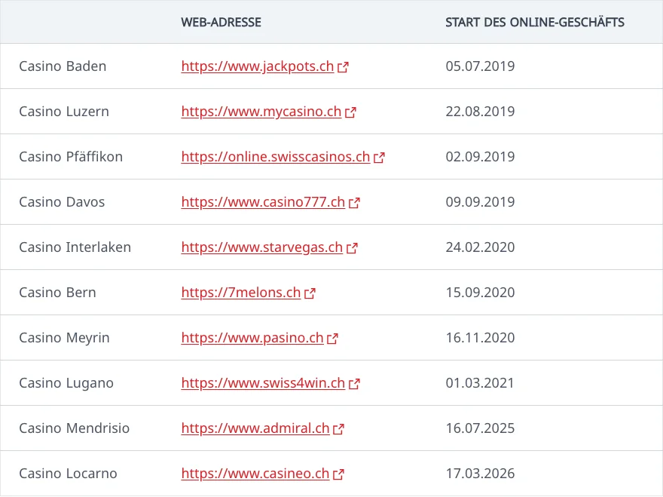The height and width of the screenshot is (497, 663).
Task: Open the mycasino.ch link
Action: (261, 112)
